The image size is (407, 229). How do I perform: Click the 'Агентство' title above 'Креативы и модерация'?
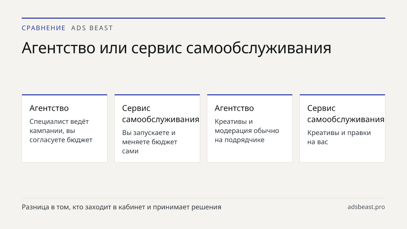coord(234,108)
